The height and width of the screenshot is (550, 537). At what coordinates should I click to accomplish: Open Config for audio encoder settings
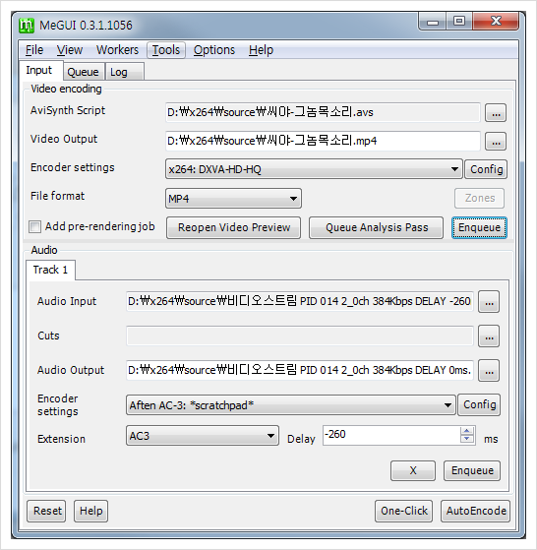[479, 404]
